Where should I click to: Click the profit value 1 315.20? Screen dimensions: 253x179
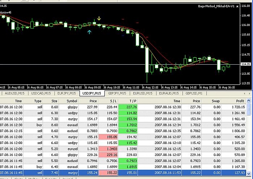238,143
